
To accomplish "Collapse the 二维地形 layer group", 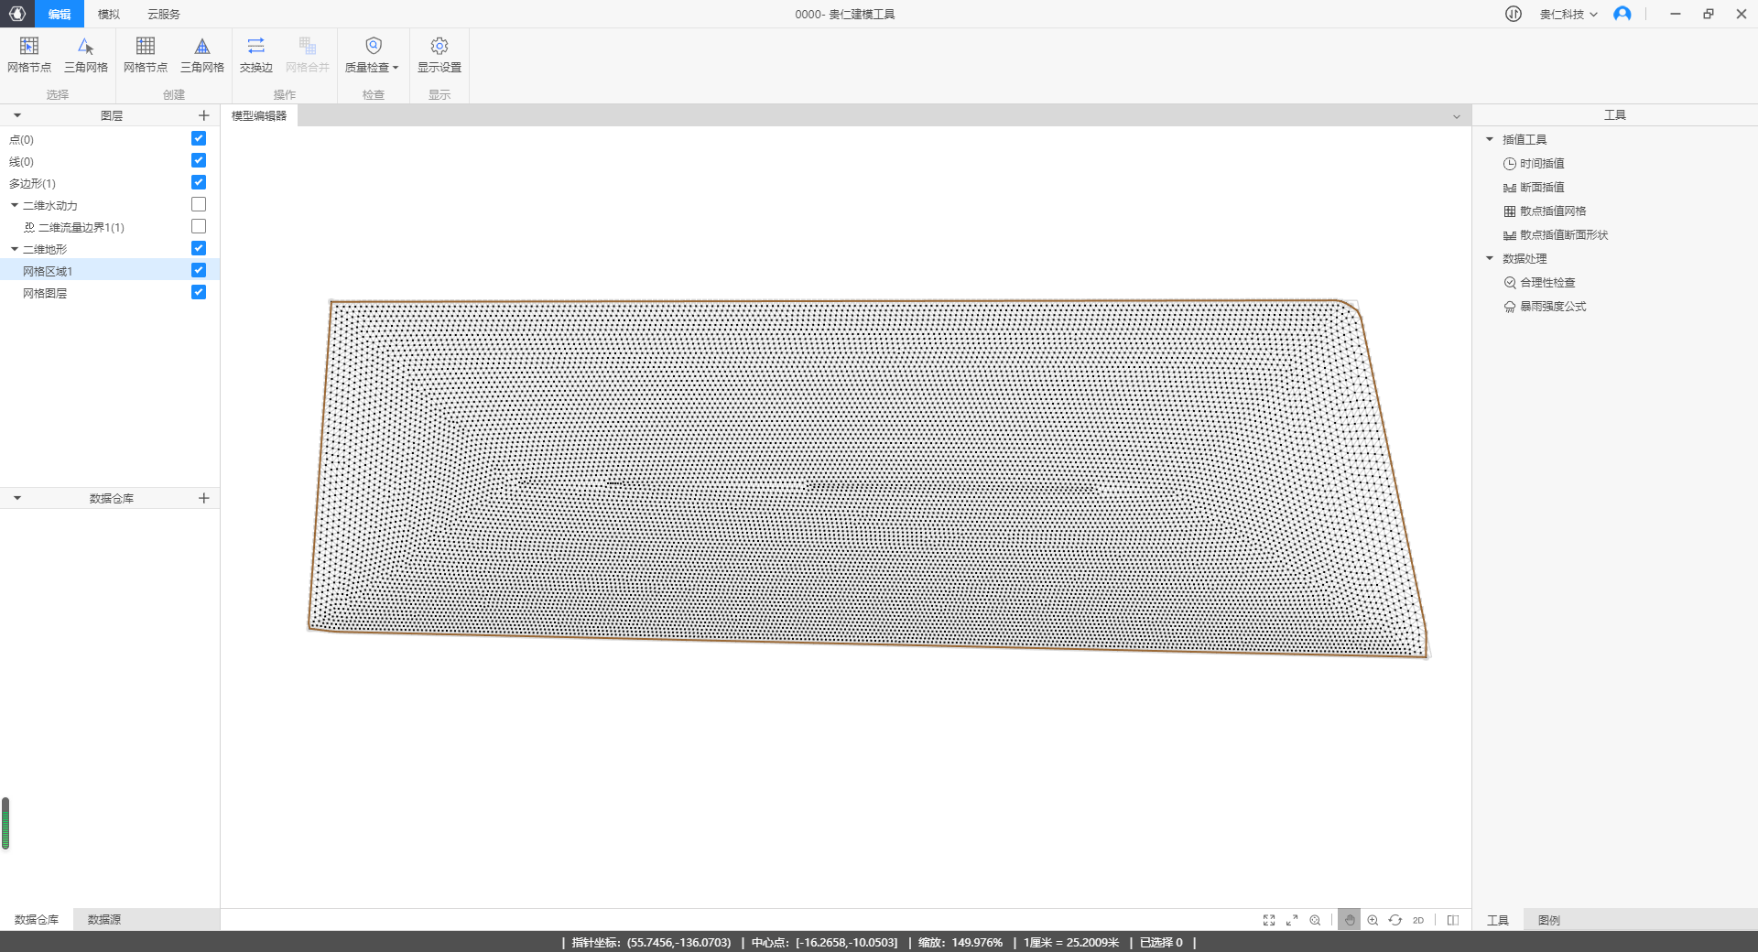I will (x=15, y=249).
